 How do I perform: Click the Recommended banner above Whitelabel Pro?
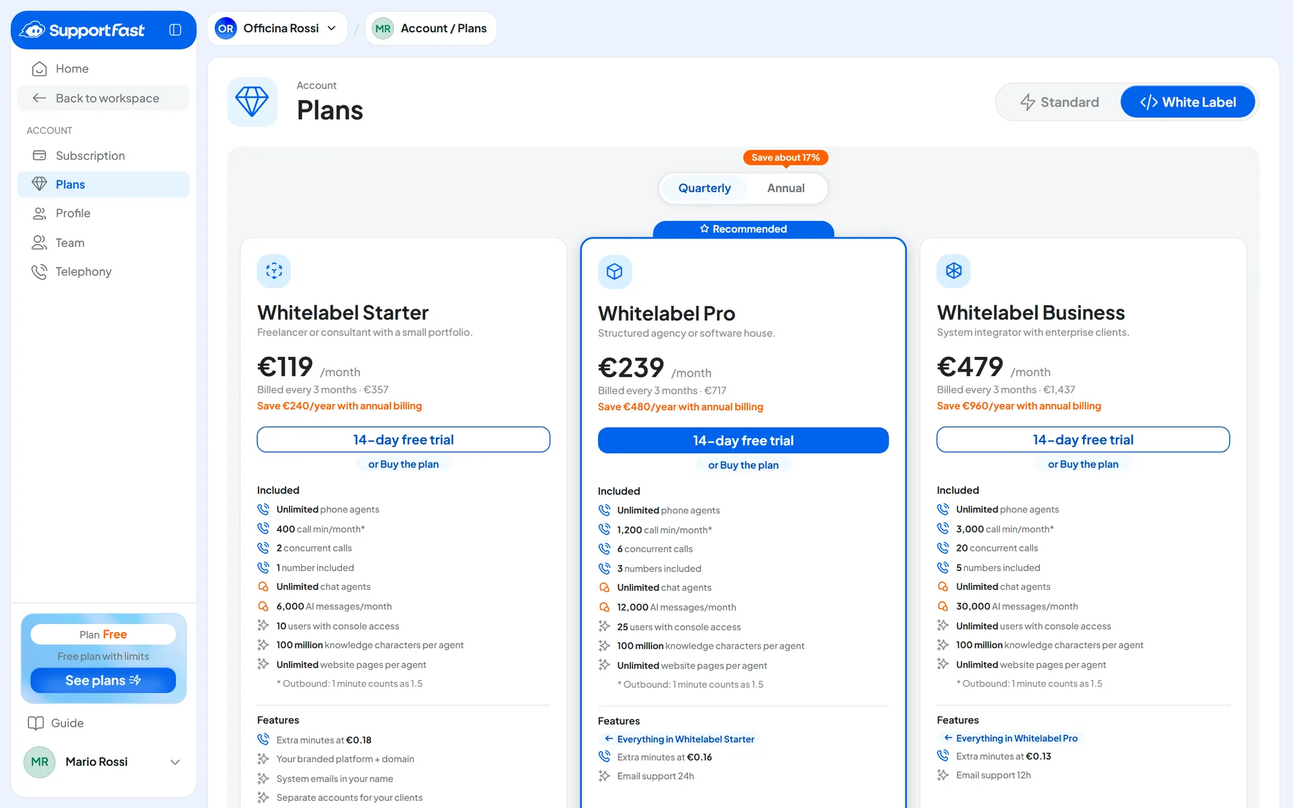click(x=743, y=229)
